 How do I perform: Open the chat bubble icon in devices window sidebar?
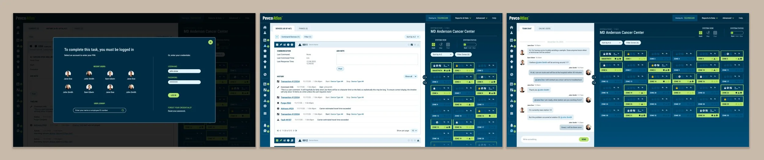click(x=265, y=131)
